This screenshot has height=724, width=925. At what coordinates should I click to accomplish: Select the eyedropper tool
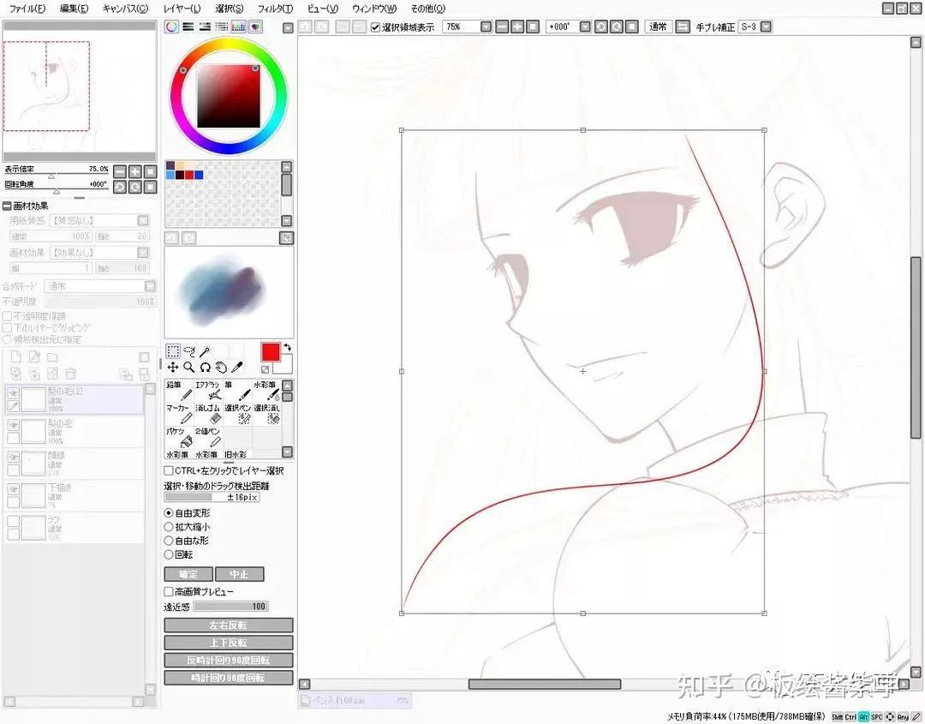click(x=237, y=368)
